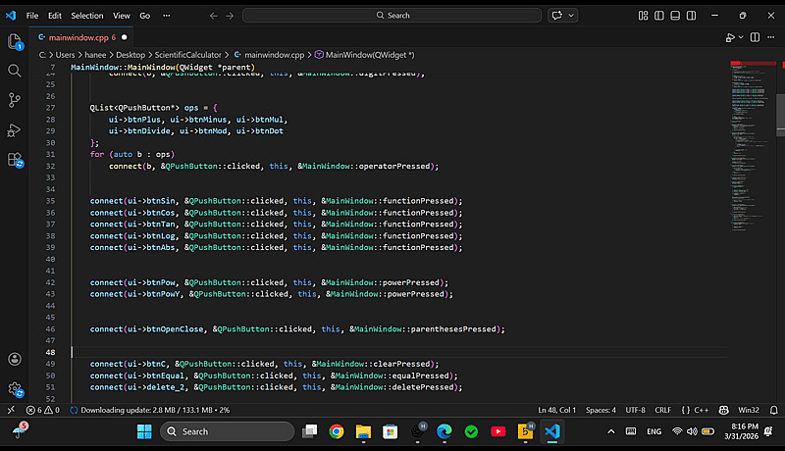Viewport: 785px width, 451px height.
Task: Open the Explorer view in activity bar
Action: [x=15, y=41]
